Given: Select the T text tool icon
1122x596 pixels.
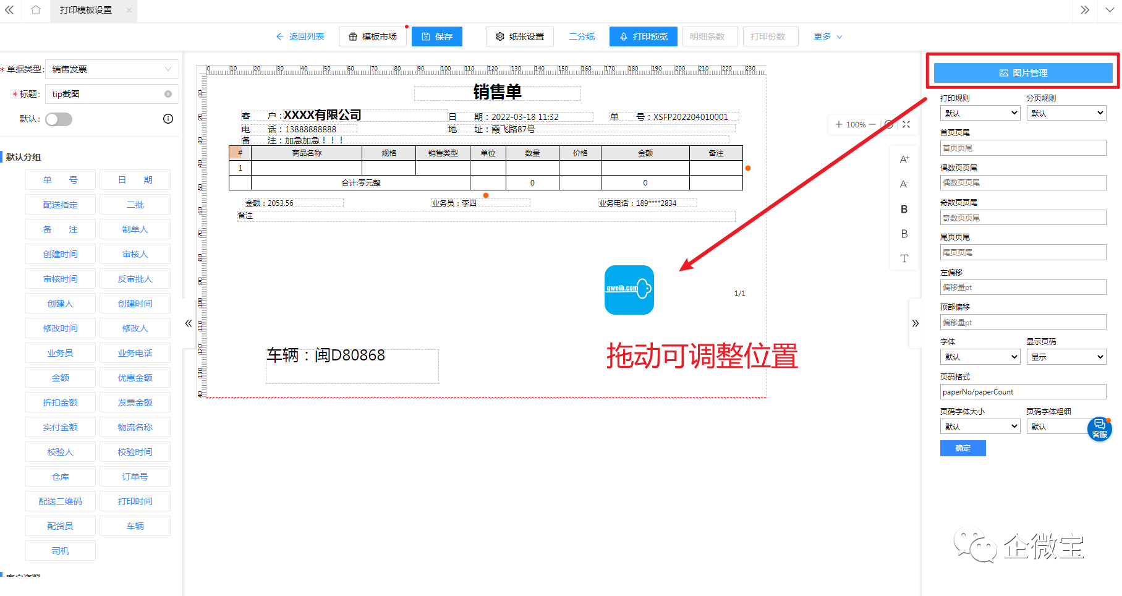Looking at the screenshot, I should 904,258.
